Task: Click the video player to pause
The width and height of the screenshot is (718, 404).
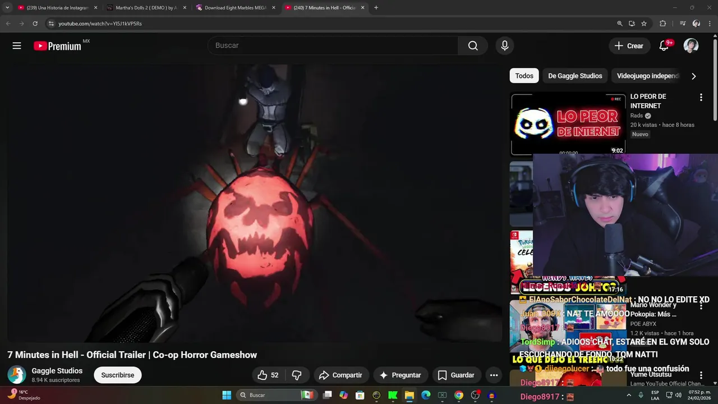Action: point(255,202)
